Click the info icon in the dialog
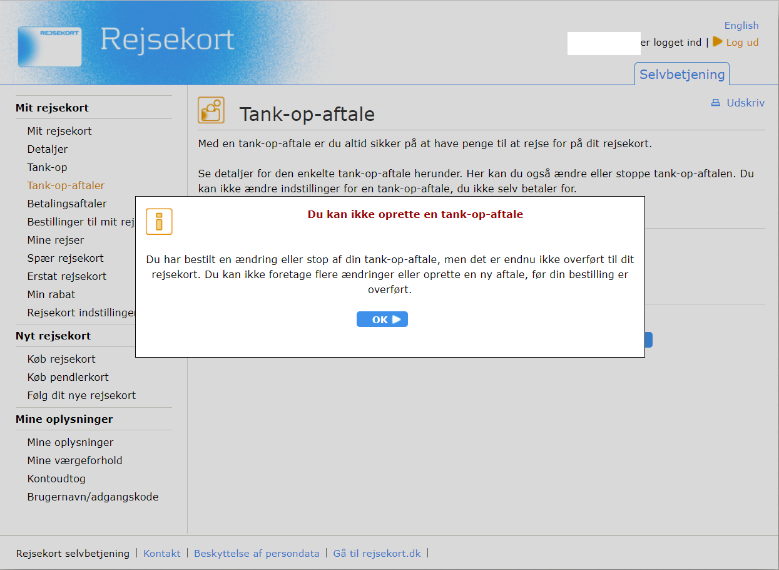Screen dimensions: 779x570 (159, 222)
